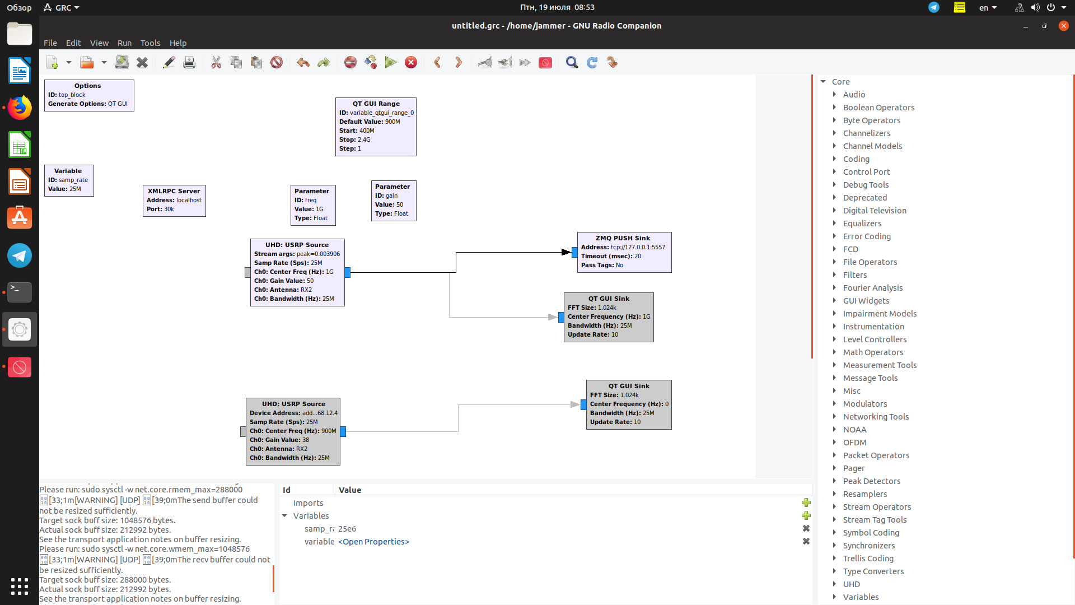Generate the flow graph

click(x=371, y=63)
